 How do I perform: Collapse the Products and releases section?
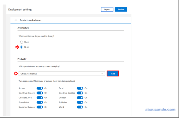(16, 20)
